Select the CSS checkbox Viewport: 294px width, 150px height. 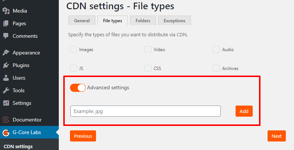[148, 68]
